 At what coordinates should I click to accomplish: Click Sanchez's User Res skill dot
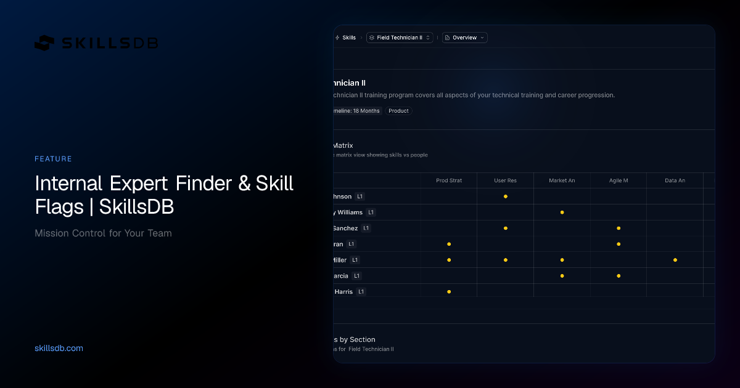[506, 228]
